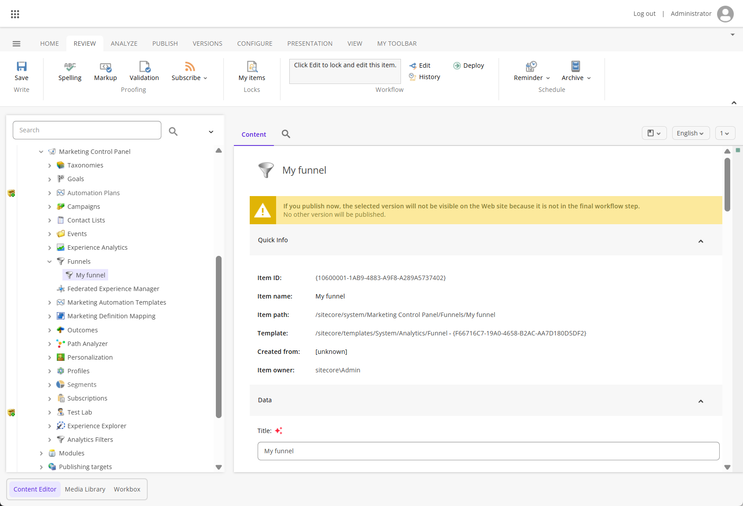
Task: Switch to the HOME ribbon tab
Action: coord(50,44)
